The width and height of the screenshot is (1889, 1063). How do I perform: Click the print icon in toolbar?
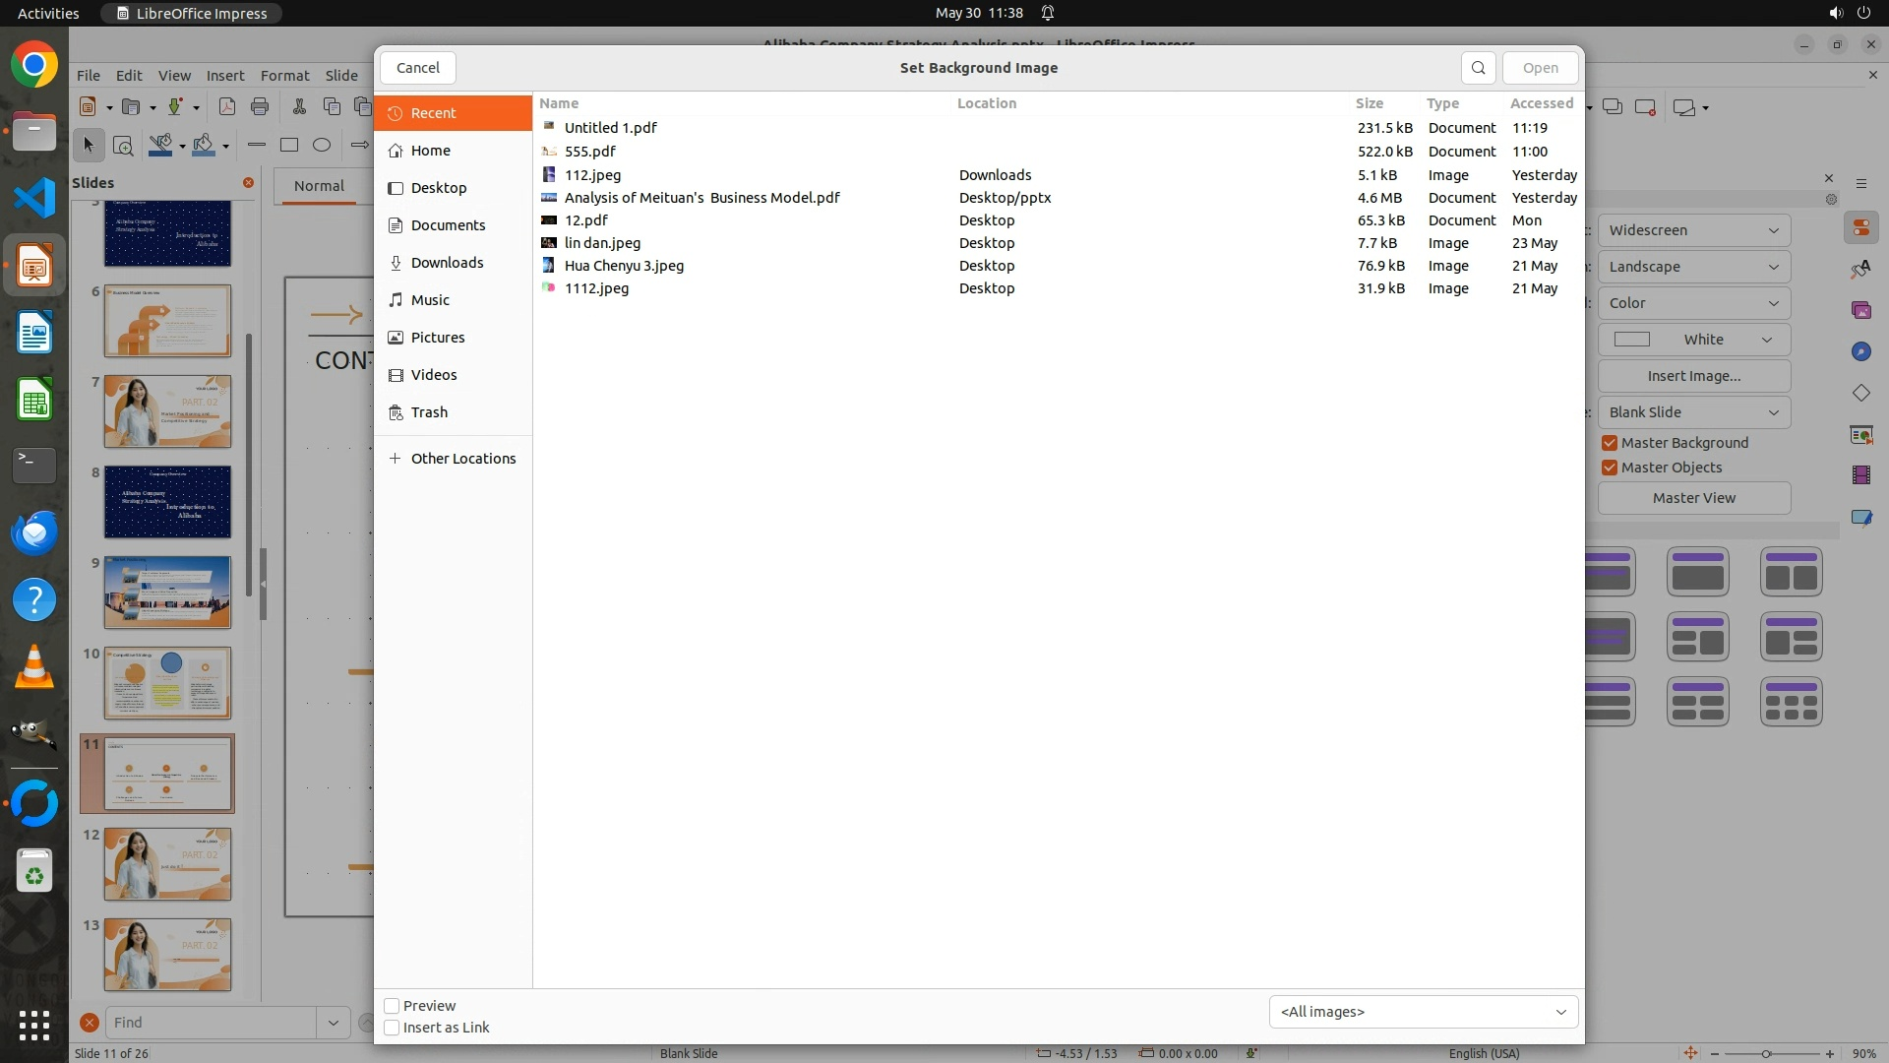tap(260, 106)
